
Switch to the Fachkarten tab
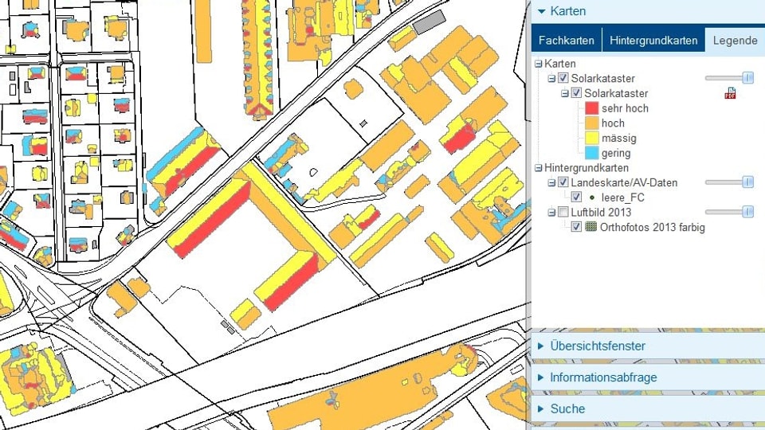567,40
